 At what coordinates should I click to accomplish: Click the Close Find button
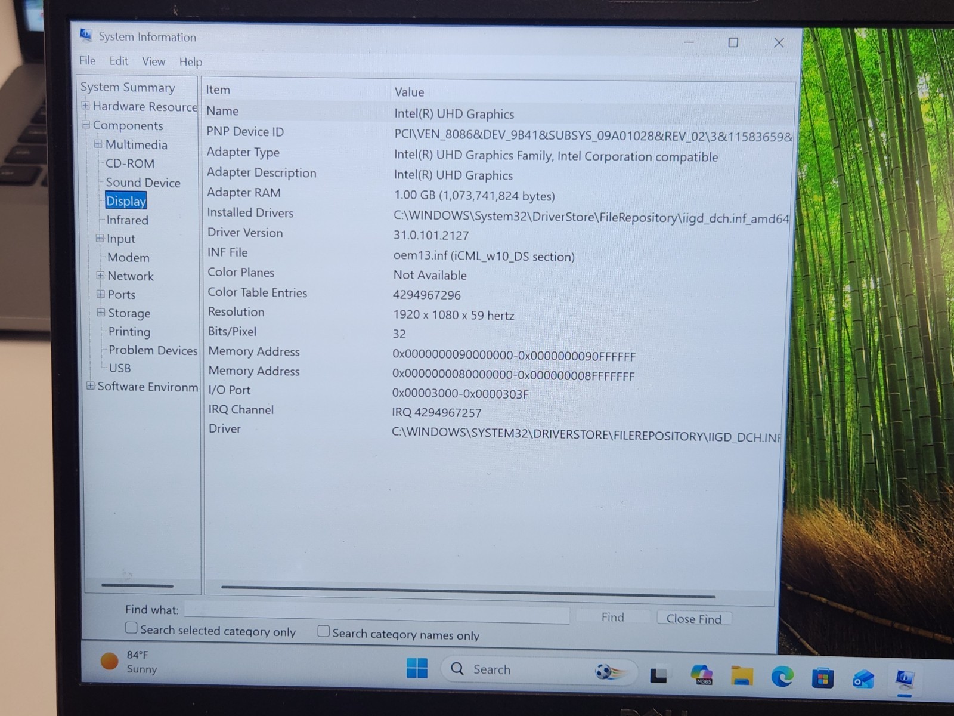point(694,618)
